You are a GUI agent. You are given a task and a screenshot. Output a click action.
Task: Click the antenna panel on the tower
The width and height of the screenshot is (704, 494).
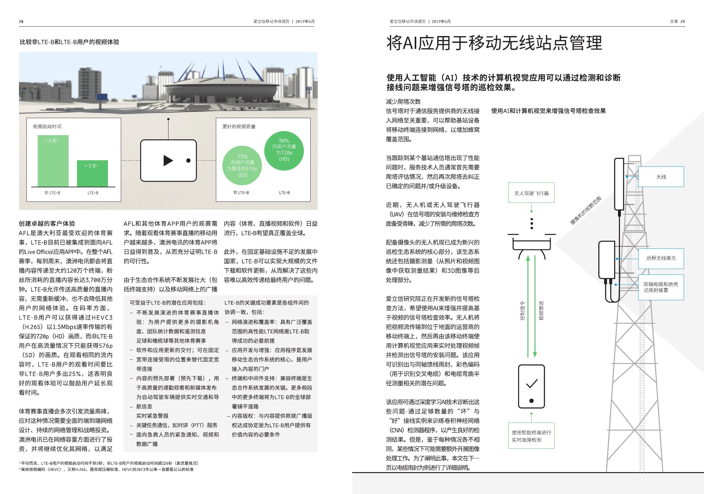point(619,183)
